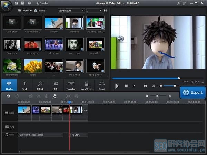This screenshot has height=155, width=207.
Task: Switch to the Media tab
Action: tap(9, 85)
